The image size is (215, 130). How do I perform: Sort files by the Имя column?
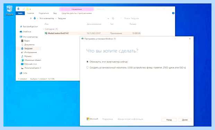(x=46, y=24)
